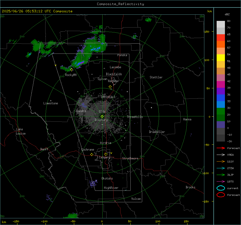Click the yellow diamond marker above Calgary

click(106, 154)
